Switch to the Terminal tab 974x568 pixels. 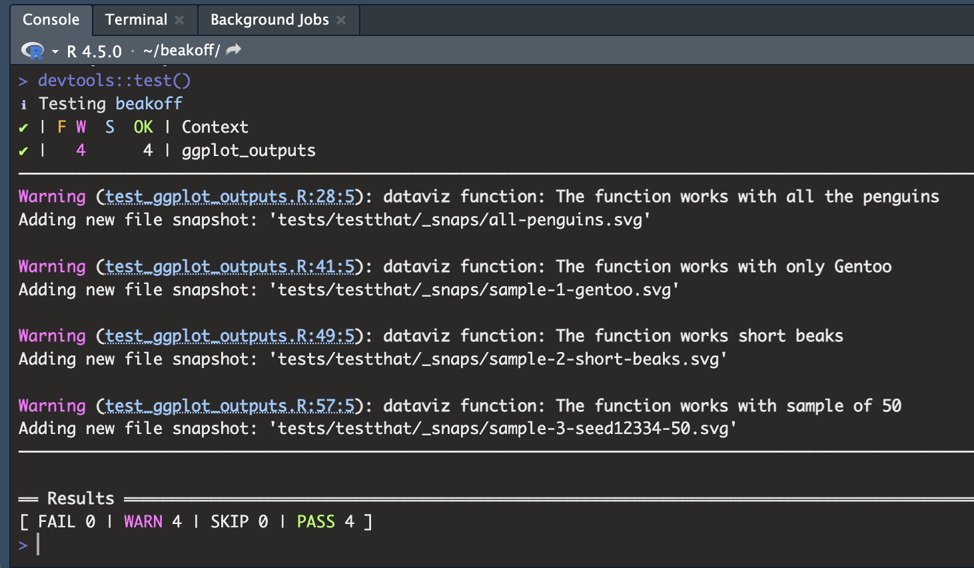136,19
